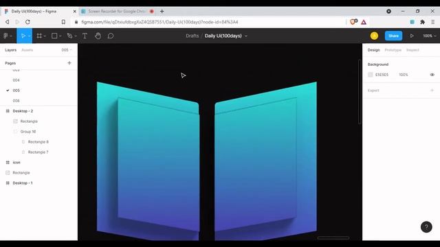Go back in browser history

(x=8, y=22)
